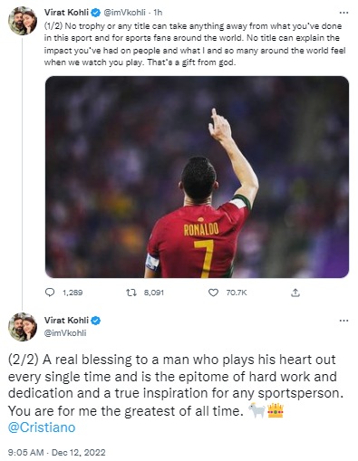Open the Ronaldo number 7 photo

pyautogui.click(x=197, y=177)
